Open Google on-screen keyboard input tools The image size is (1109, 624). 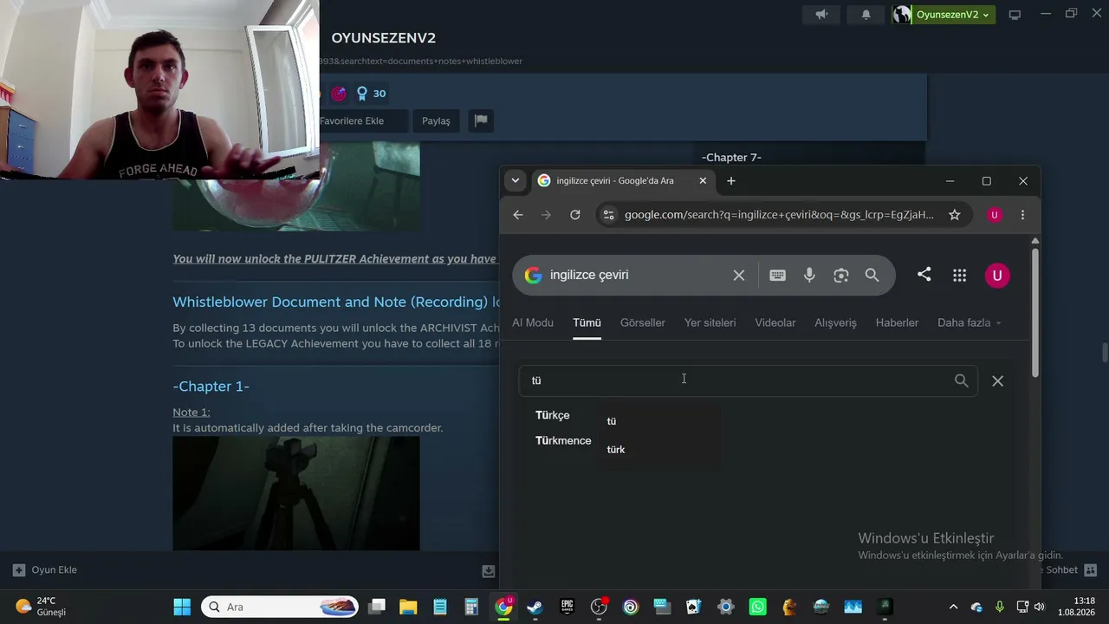coord(778,276)
